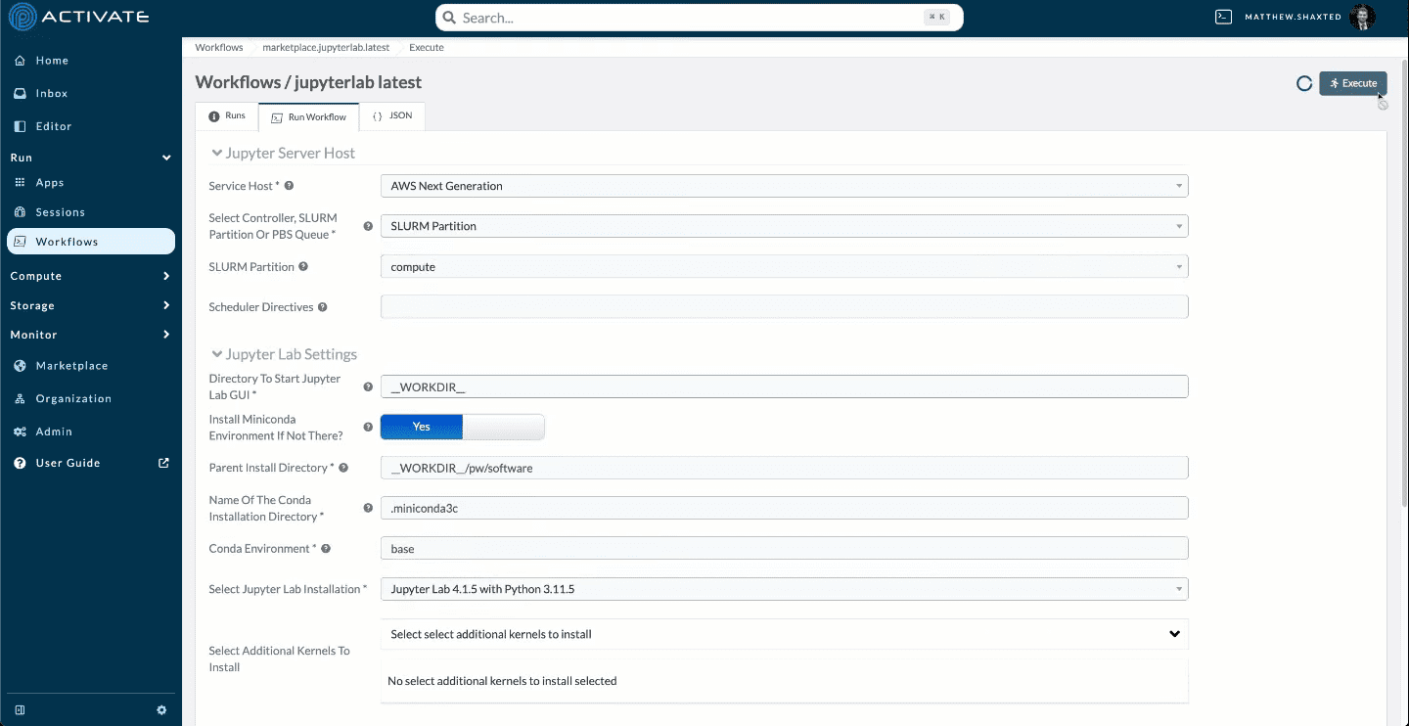
Task: Click the Workflows breadcrumb link
Action: pyautogui.click(x=219, y=47)
